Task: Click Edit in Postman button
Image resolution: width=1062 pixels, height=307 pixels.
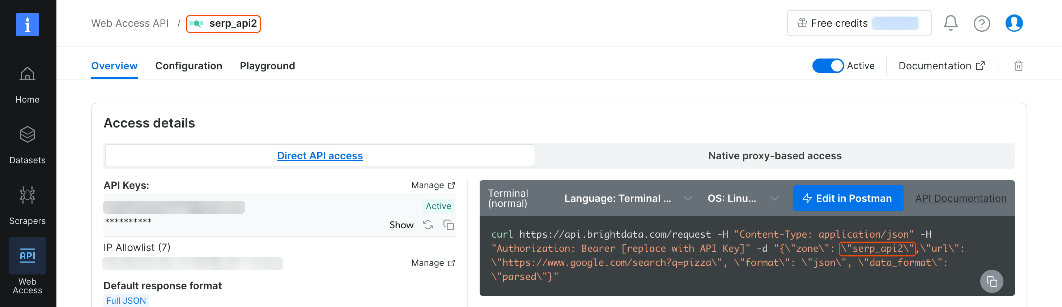Action: pyautogui.click(x=848, y=198)
